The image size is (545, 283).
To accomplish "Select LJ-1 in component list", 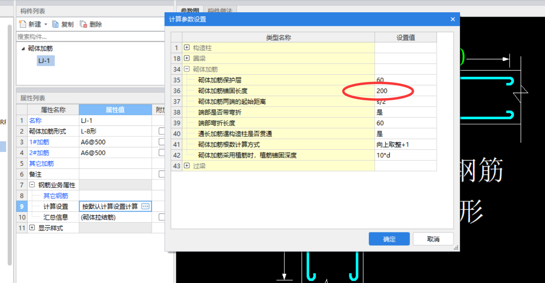I will (45, 61).
